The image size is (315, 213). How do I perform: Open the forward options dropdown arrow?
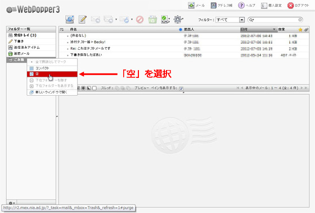132,20
